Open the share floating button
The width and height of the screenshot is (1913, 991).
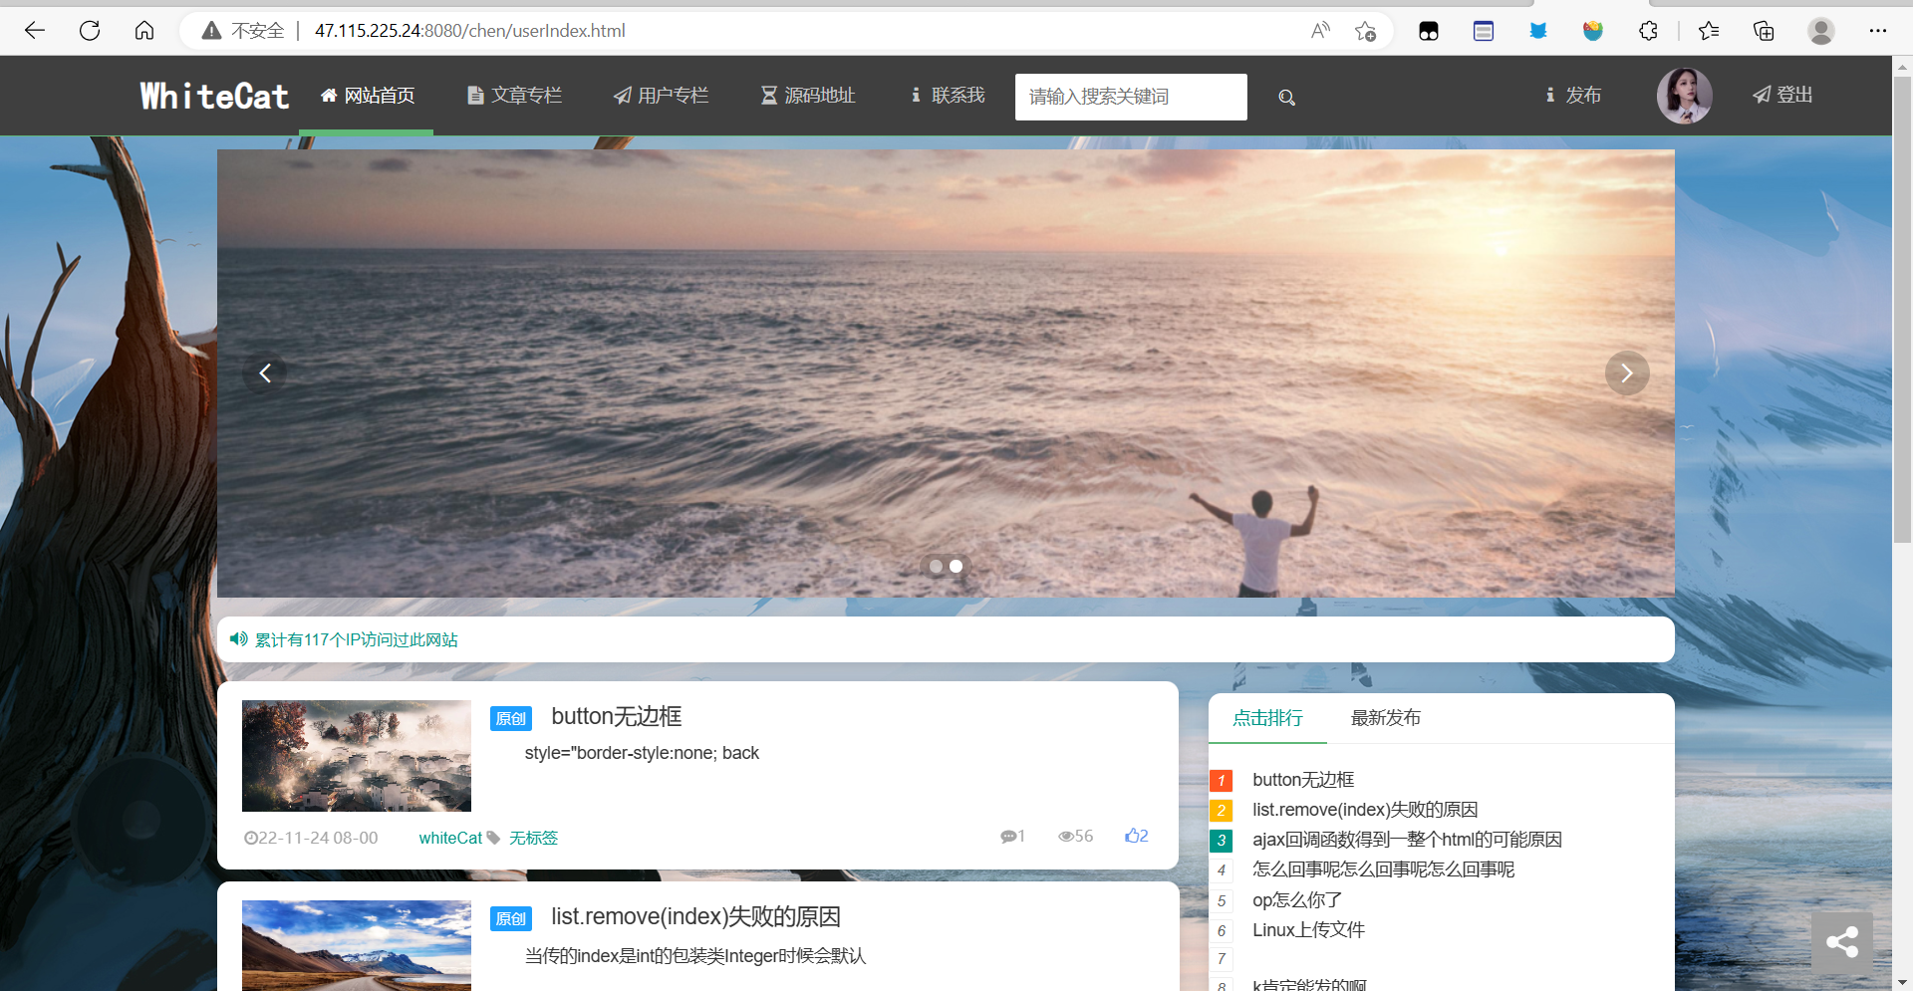tap(1842, 942)
